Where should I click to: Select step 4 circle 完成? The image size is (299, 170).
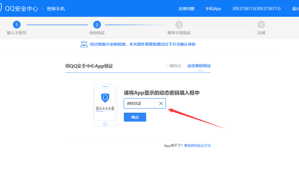click(x=261, y=25)
